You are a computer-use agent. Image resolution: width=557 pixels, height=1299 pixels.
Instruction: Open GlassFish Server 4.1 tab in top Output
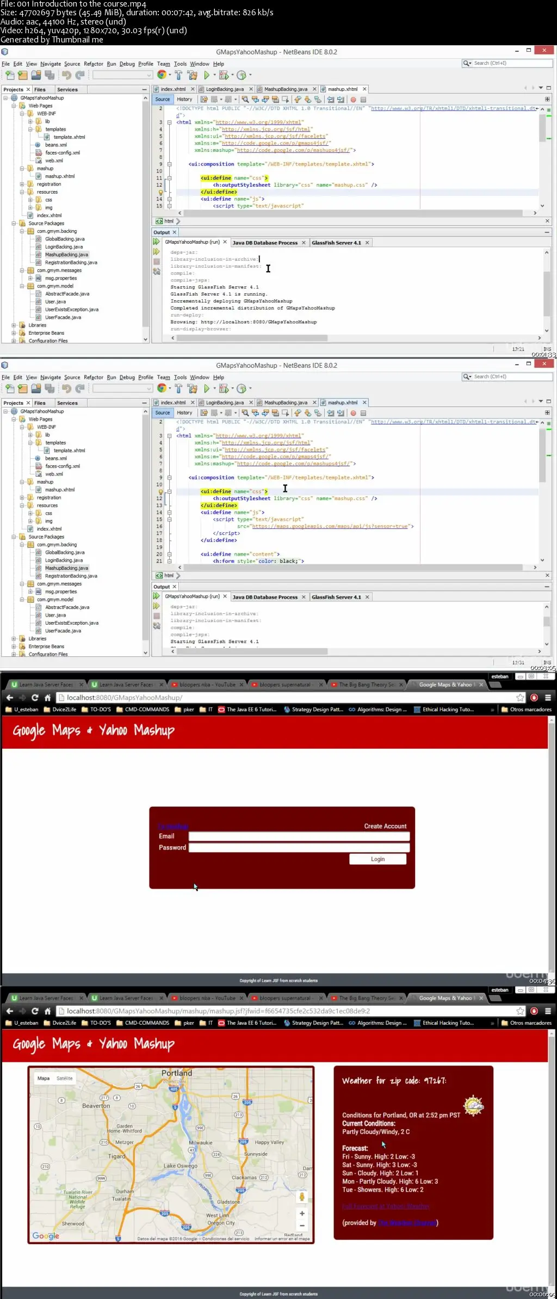[336, 243]
